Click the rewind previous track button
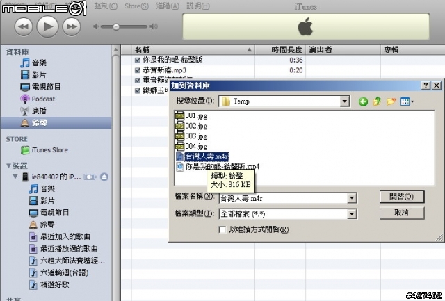This screenshot has height=301, width=445. click(24, 26)
